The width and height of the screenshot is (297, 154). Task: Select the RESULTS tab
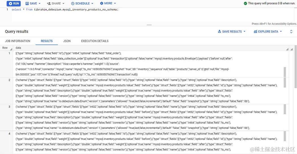(47, 41)
